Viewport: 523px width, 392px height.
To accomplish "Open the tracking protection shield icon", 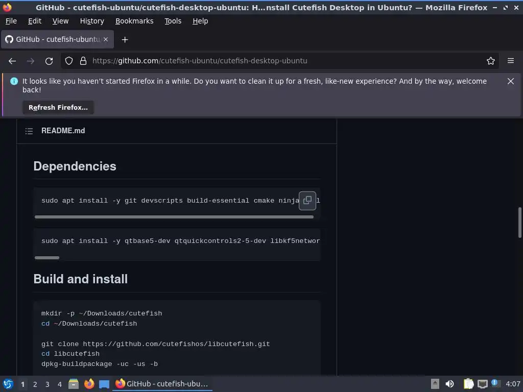I will point(69,61).
